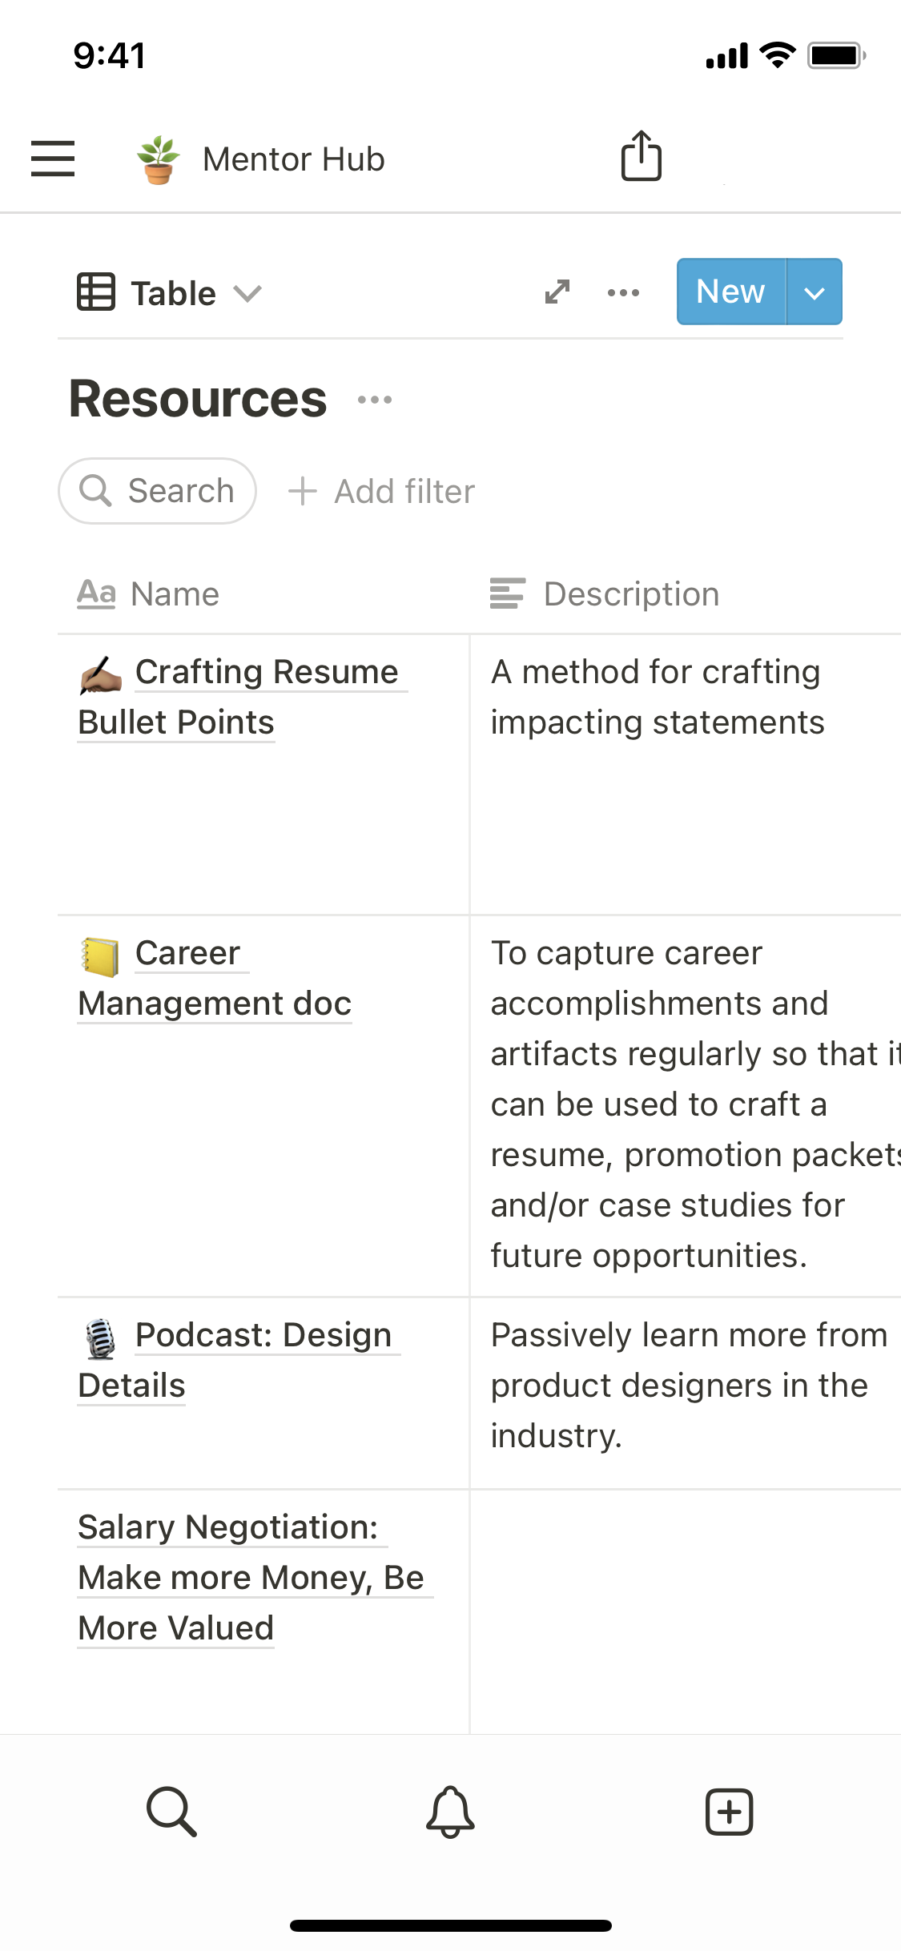The width and height of the screenshot is (901, 1951).
Task: Tap the Mentor Hub plant icon
Action: click(159, 159)
